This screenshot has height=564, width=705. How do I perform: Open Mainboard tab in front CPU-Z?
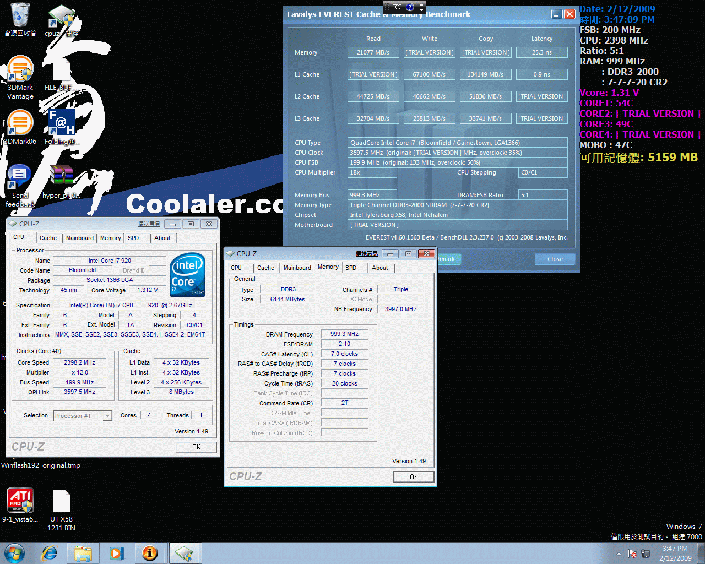tap(297, 268)
